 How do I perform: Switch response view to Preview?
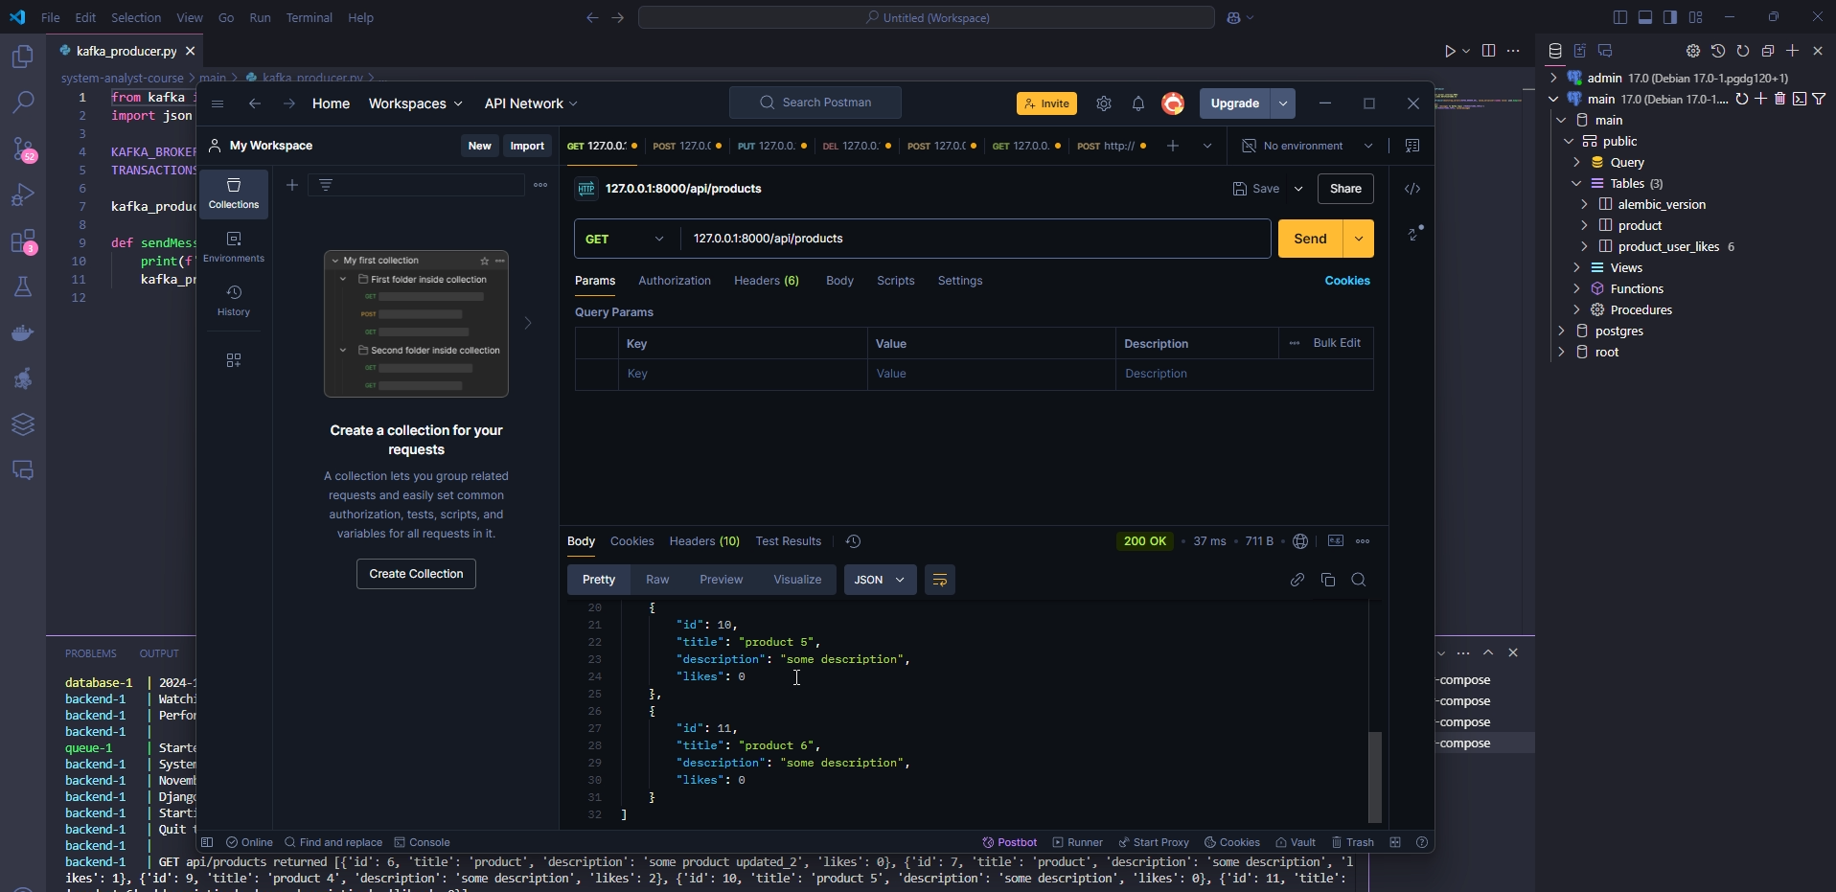(x=721, y=580)
